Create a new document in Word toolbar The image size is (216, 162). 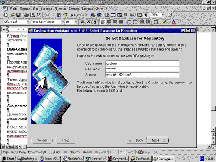(x=6, y=15)
